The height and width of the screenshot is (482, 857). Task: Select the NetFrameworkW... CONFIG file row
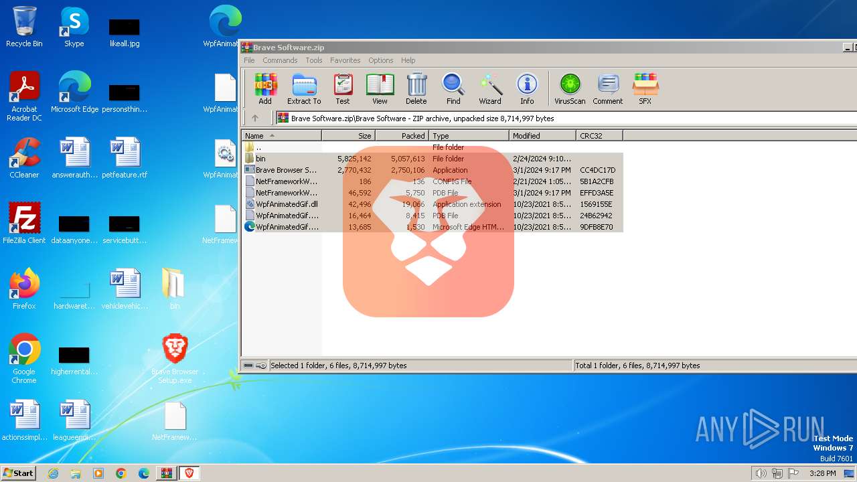tap(433, 181)
